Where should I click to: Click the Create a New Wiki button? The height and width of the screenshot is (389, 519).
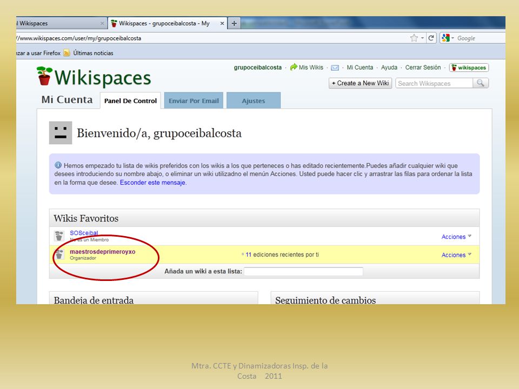click(360, 83)
